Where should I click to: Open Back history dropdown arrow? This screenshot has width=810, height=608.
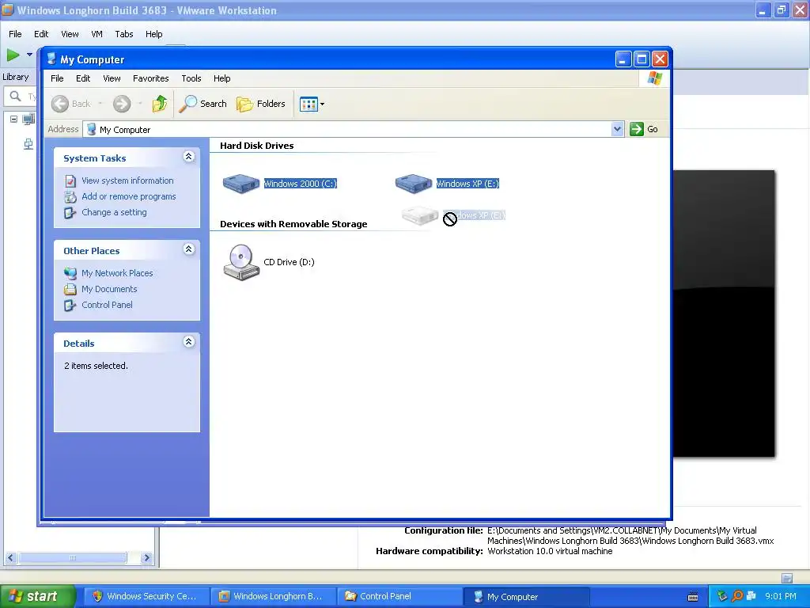(100, 104)
